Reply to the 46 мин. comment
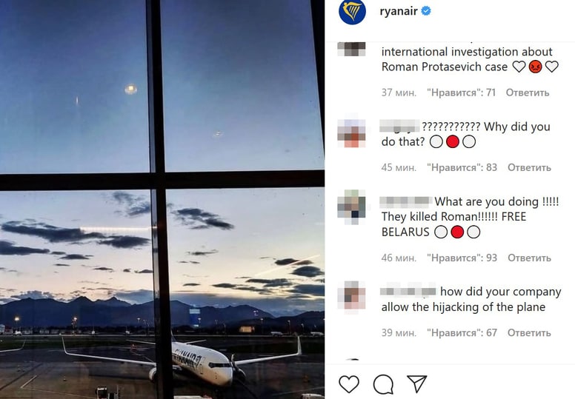 point(529,258)
